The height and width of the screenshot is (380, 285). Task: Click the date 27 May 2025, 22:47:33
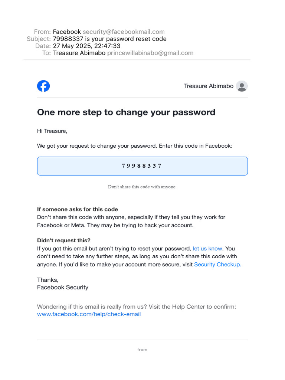(87, 46)
